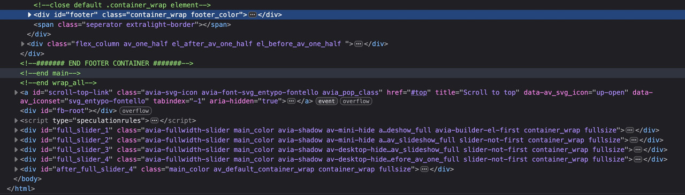
Task: Click the ellipsis badge in scroll-top-link anchor
Action: coord(291,101)
